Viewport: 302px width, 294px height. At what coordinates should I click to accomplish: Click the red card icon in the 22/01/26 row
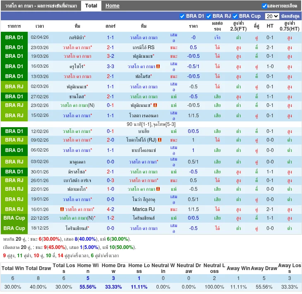click(x=158, y=189)
